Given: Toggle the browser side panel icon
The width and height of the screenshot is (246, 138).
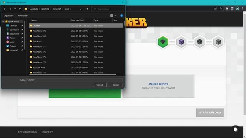Looking at the screenshot, I should pyautogui.click(x=232, y=8).
